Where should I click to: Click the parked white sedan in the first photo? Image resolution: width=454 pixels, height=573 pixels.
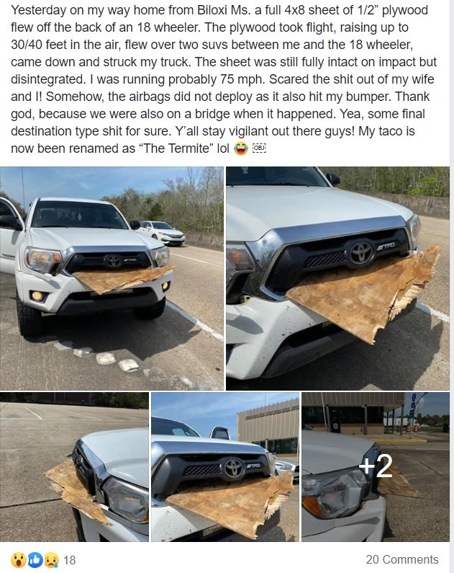(x=163, y=232)
